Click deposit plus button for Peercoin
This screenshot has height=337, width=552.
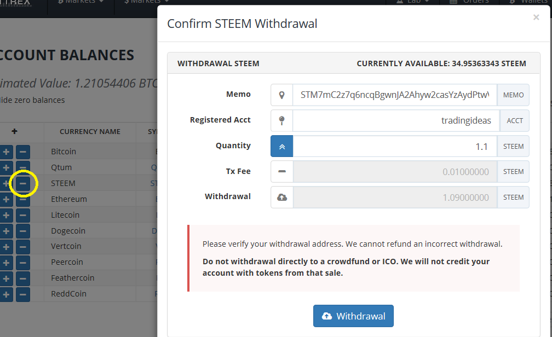(x=6, y=263)
